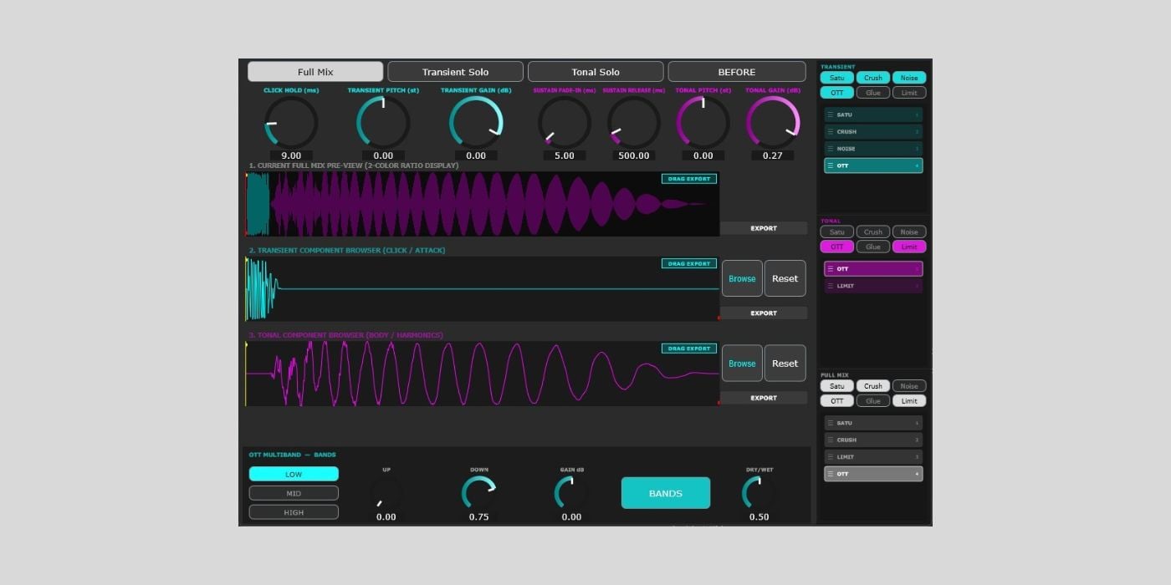Click EXPORT under the Tonal Component Browser
This screenshot has height=585, width=1171.
[764, 398]
